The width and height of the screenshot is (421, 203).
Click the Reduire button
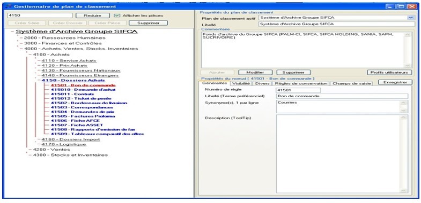(92, 15)
